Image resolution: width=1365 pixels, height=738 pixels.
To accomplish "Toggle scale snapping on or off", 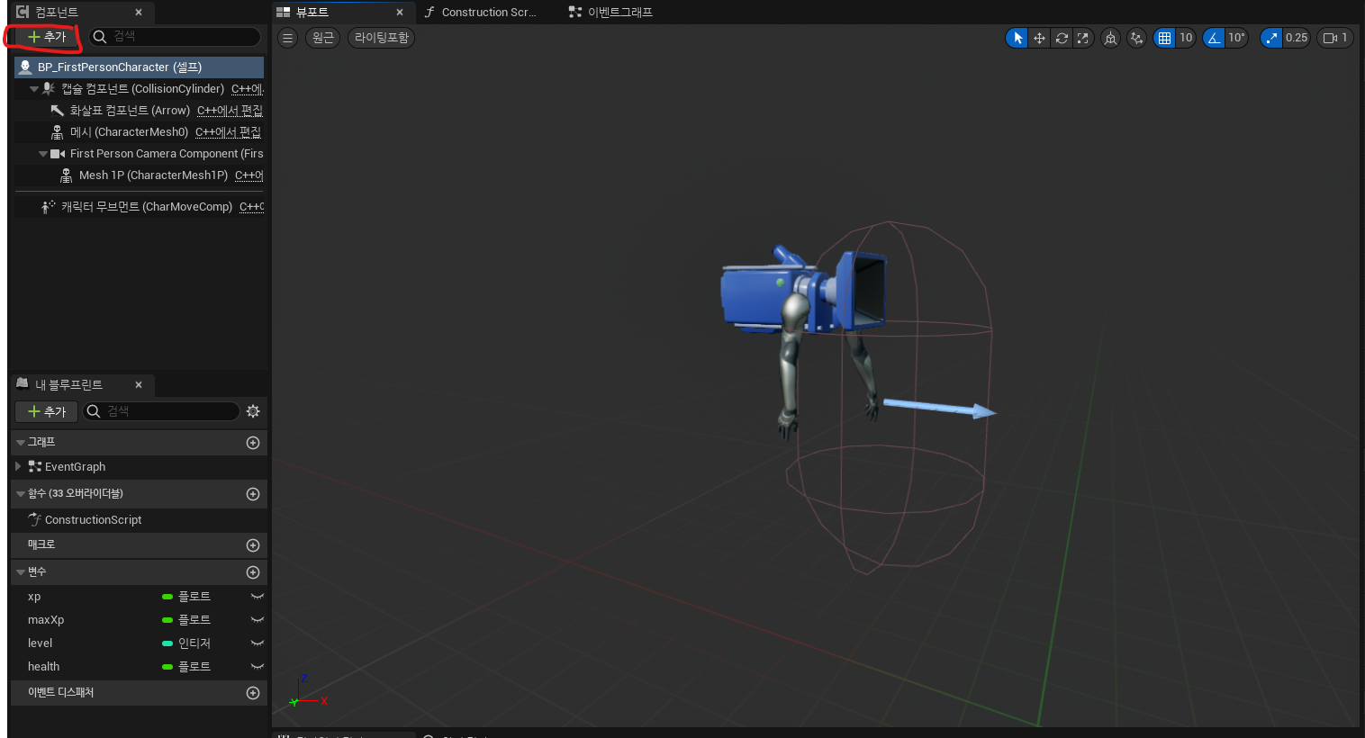I will (1271, 38).
